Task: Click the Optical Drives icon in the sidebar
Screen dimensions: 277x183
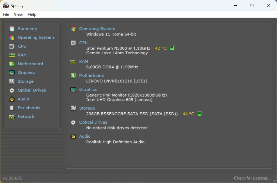Action: coord(12,90)
